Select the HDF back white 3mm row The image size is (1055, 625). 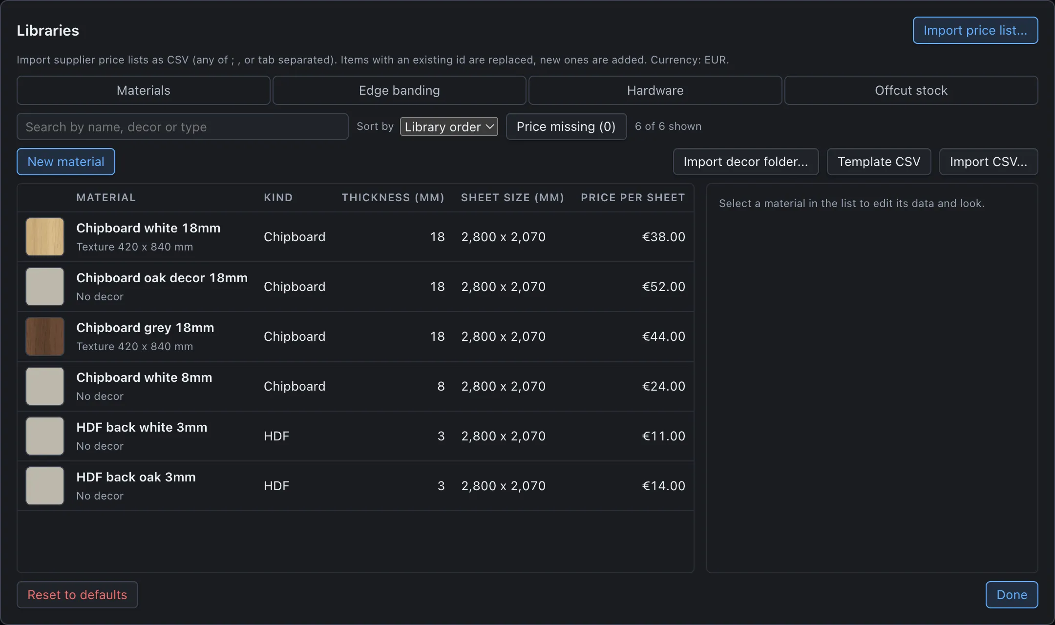point(356,436)
